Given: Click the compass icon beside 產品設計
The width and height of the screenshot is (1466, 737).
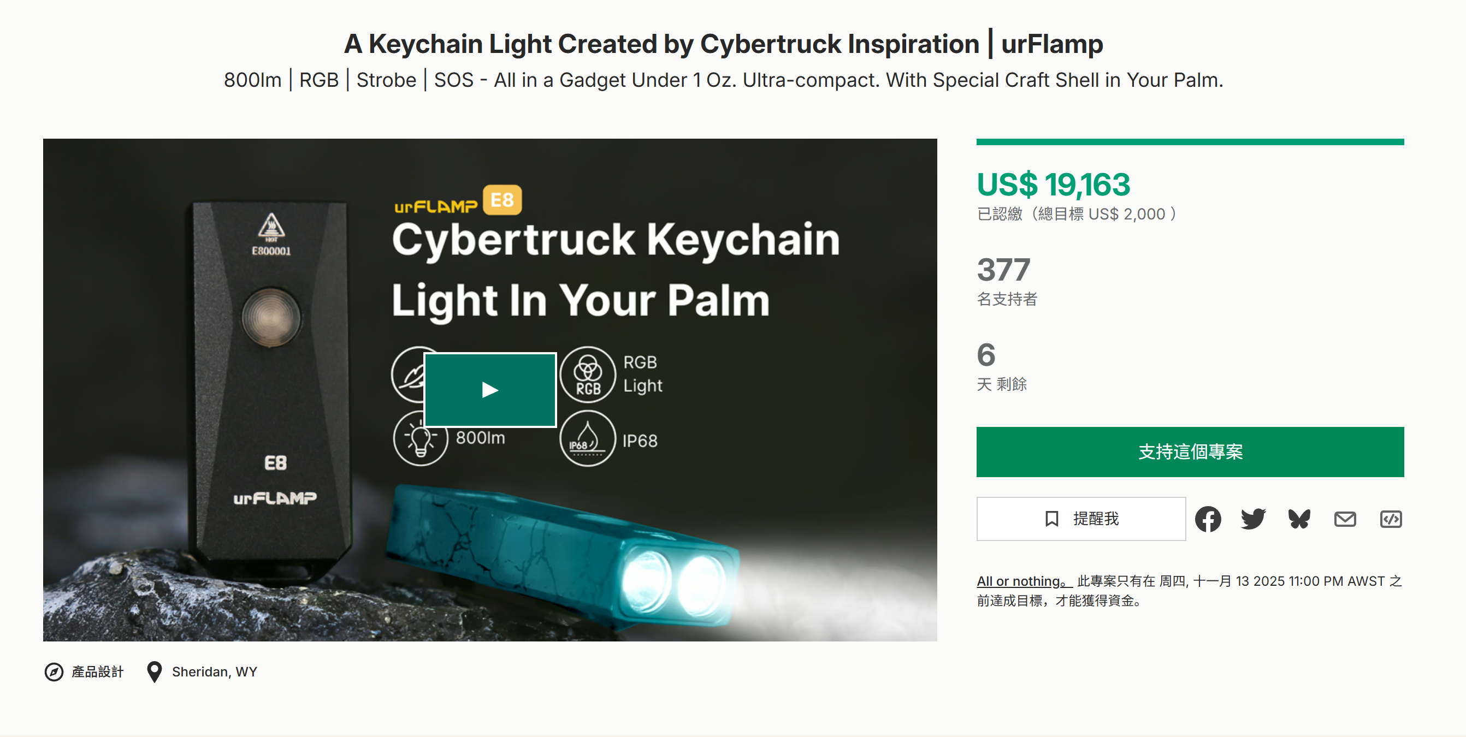Looking at the screenshot, I should pyautogui.click(x=54, y=671).
